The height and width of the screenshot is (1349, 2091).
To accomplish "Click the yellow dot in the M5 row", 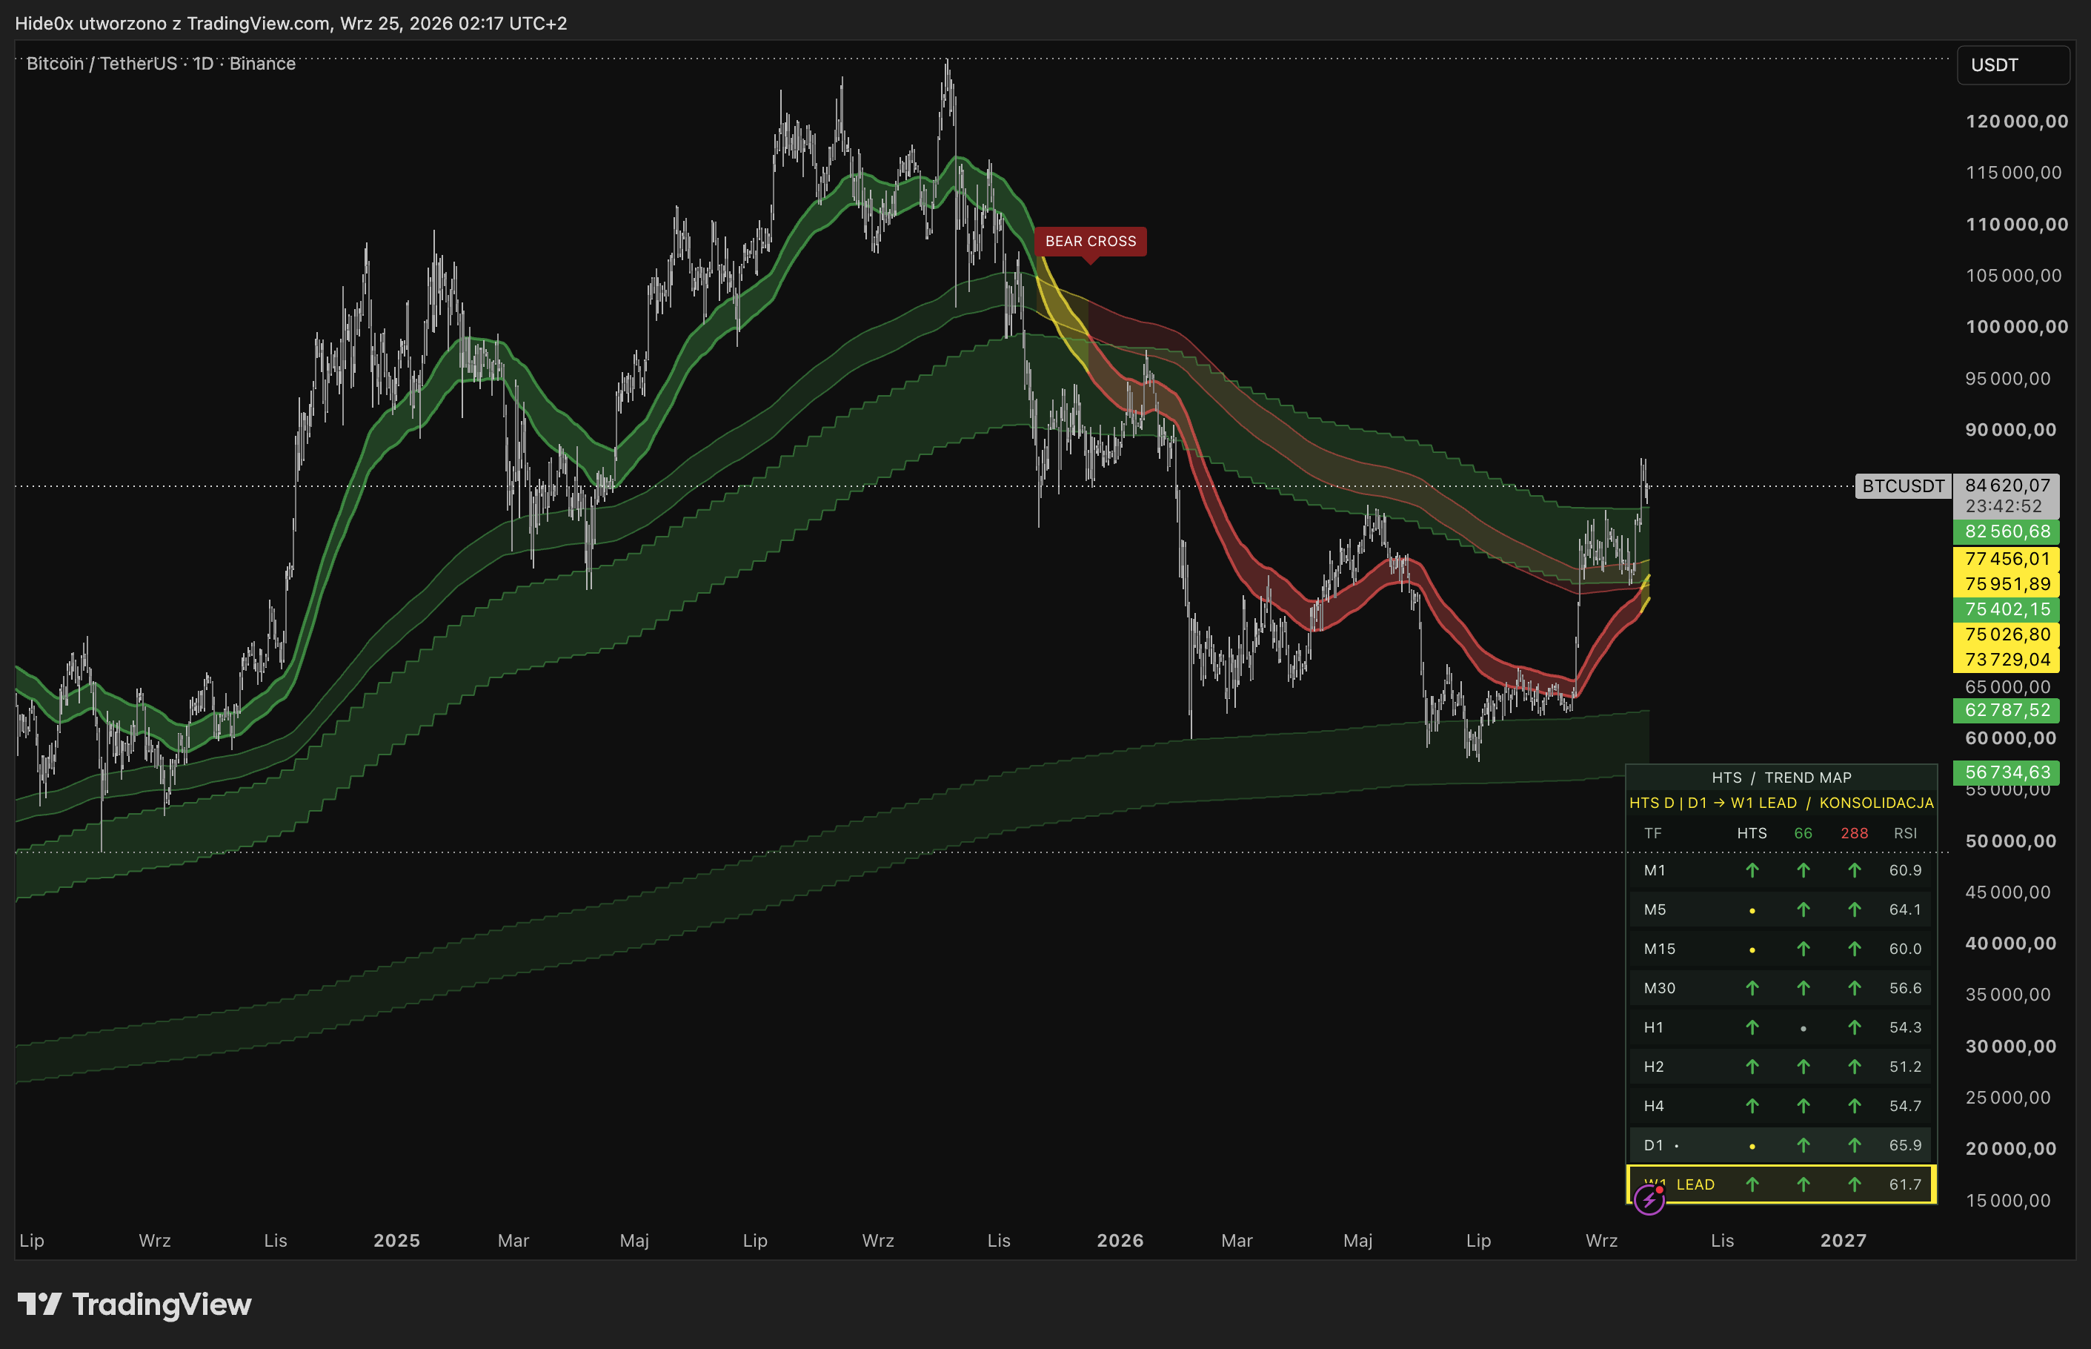I will pos(1751,910).
